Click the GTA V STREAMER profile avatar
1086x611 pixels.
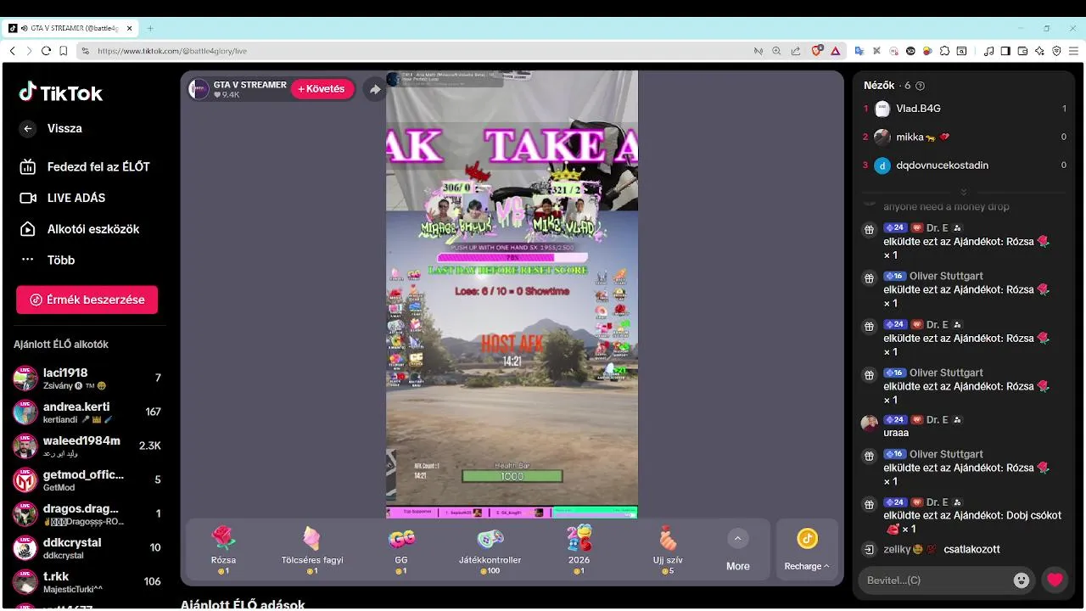pyautogui.click(x=199, y=89)
